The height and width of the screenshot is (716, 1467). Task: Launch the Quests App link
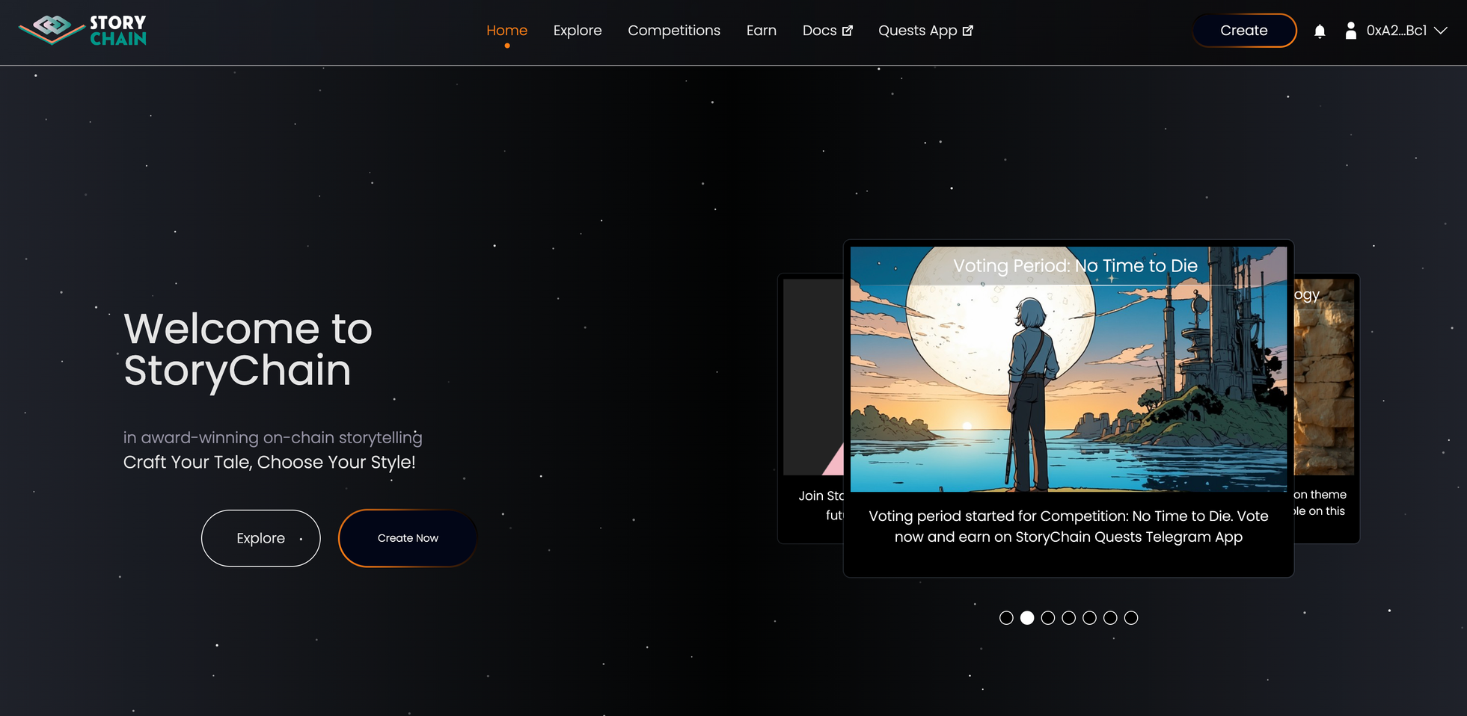click(925, 31)
